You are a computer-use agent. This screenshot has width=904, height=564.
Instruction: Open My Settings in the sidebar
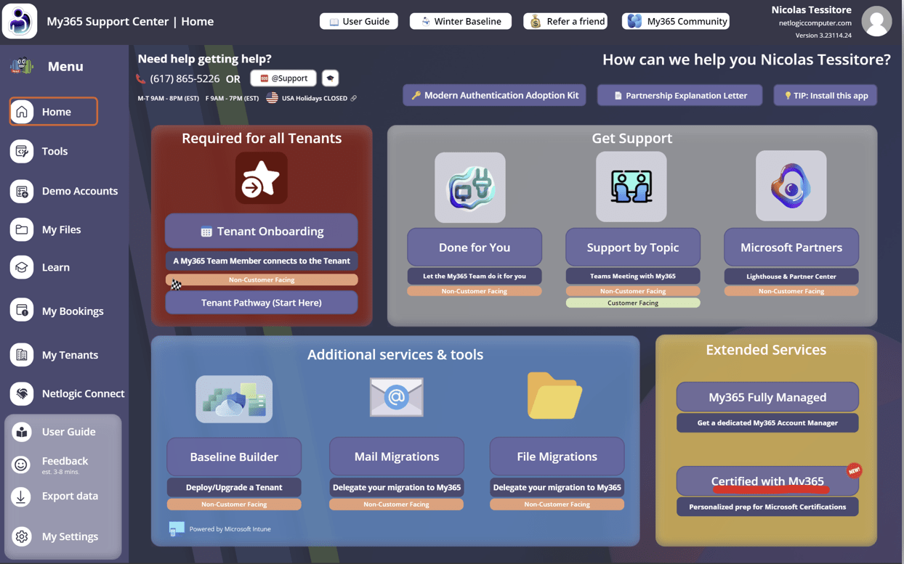pyautogui.click(x=70, y=536)
